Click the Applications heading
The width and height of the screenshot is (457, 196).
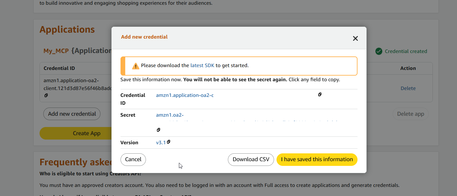tap(67, 29)
